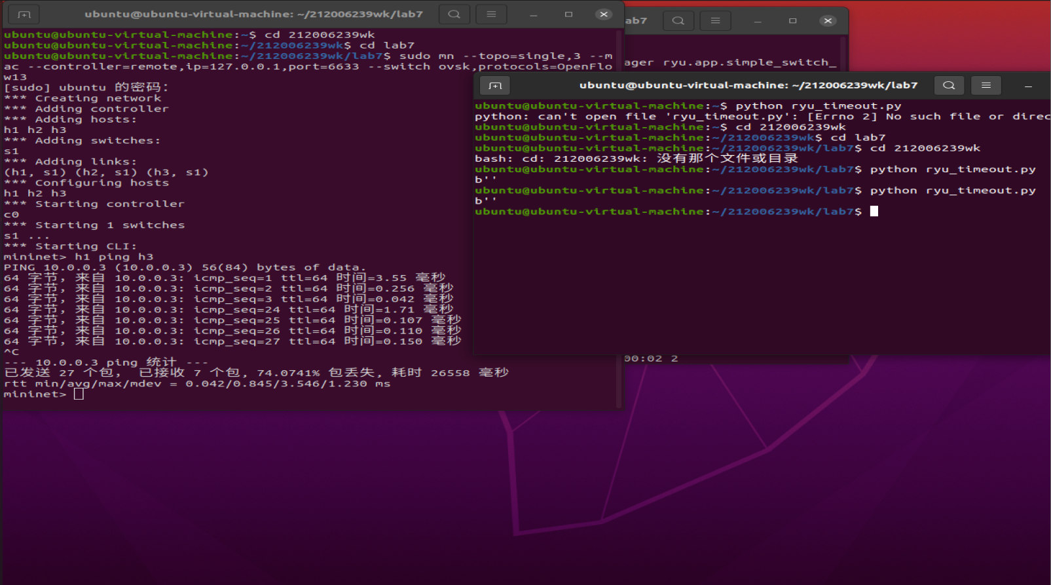1051x585 pixels.
Task: Click the cursor at the ryu_timeout terminal's last prompt
Action: (874, 211)
